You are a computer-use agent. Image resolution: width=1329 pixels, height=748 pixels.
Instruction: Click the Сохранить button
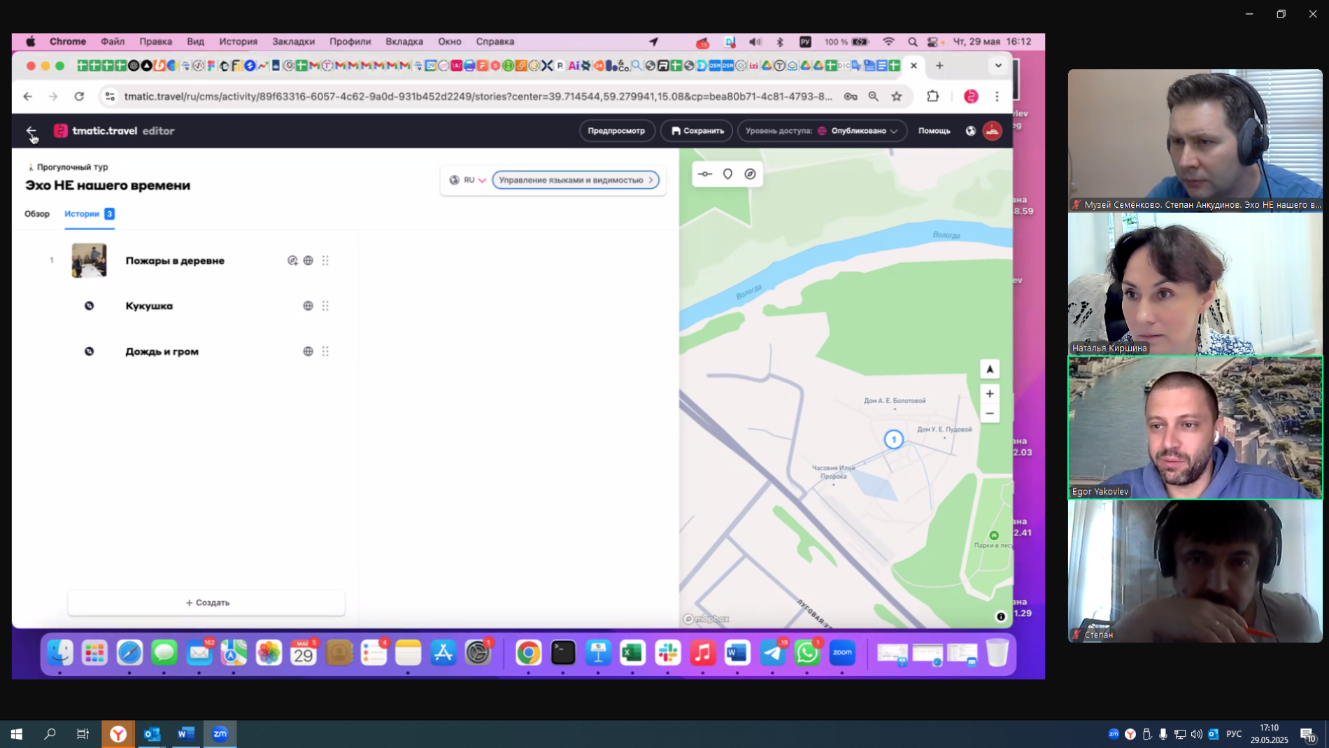[697, 131]
